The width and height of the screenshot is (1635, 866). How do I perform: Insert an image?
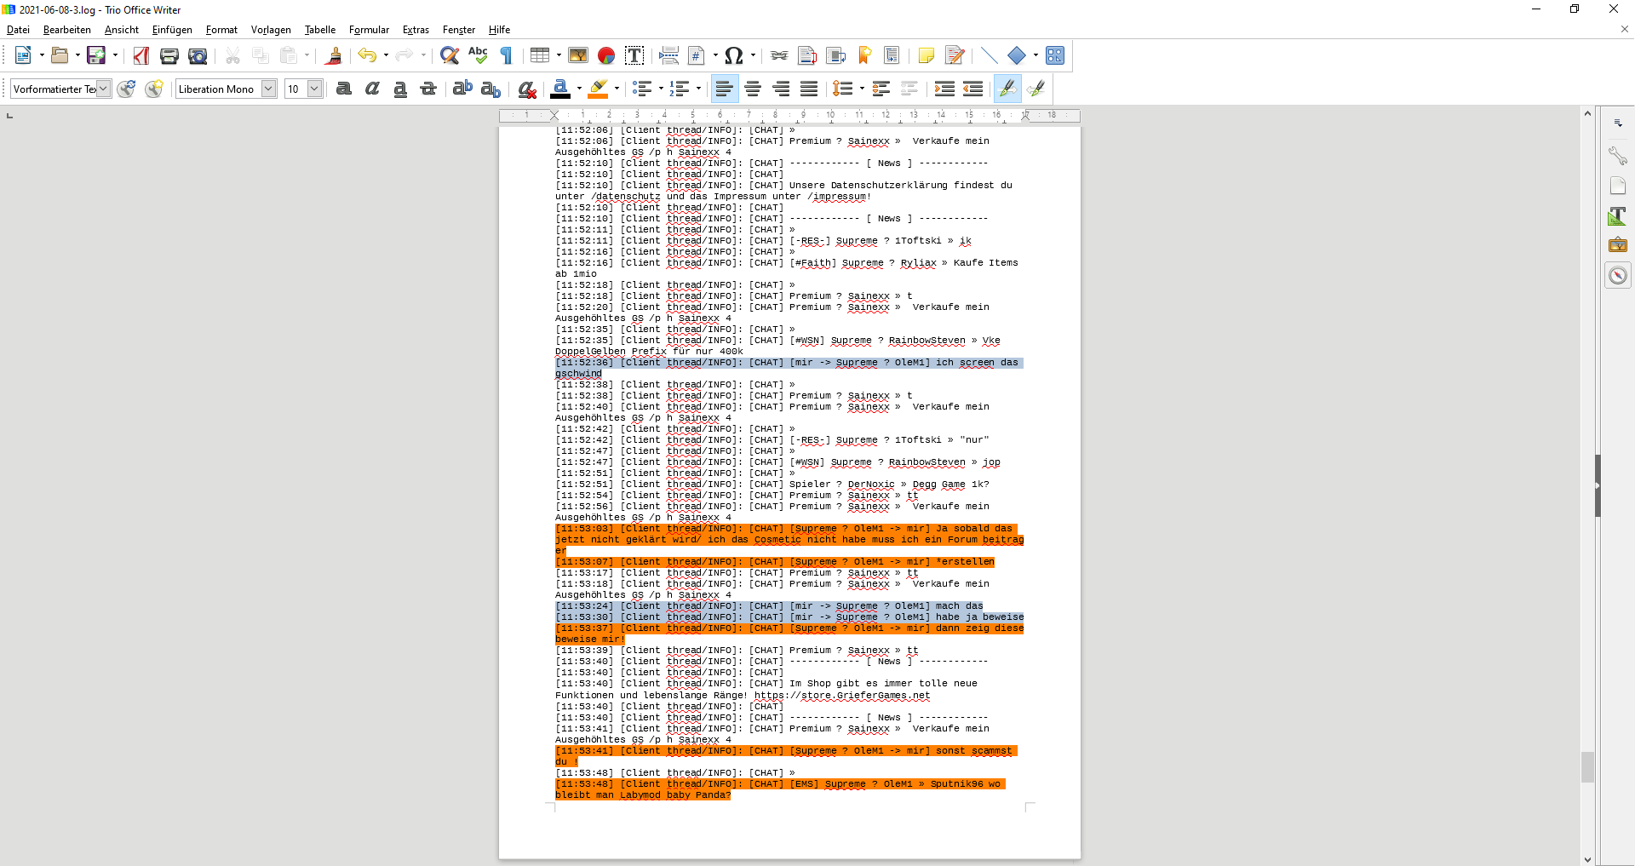(578, 55)
